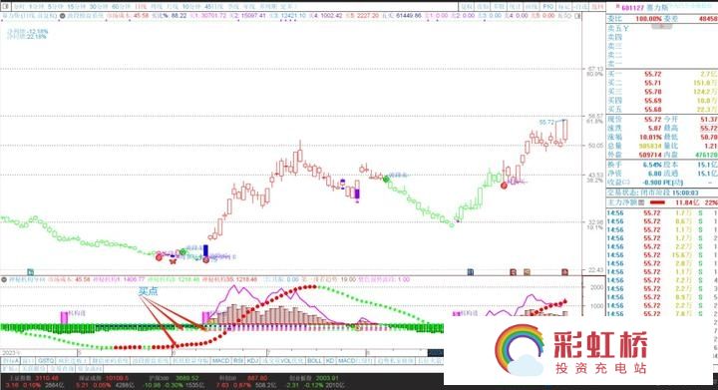Choose the RSI indicator tab
This screenshot has width=718, height=390.
pyautogui.click(x=238, y=361)
